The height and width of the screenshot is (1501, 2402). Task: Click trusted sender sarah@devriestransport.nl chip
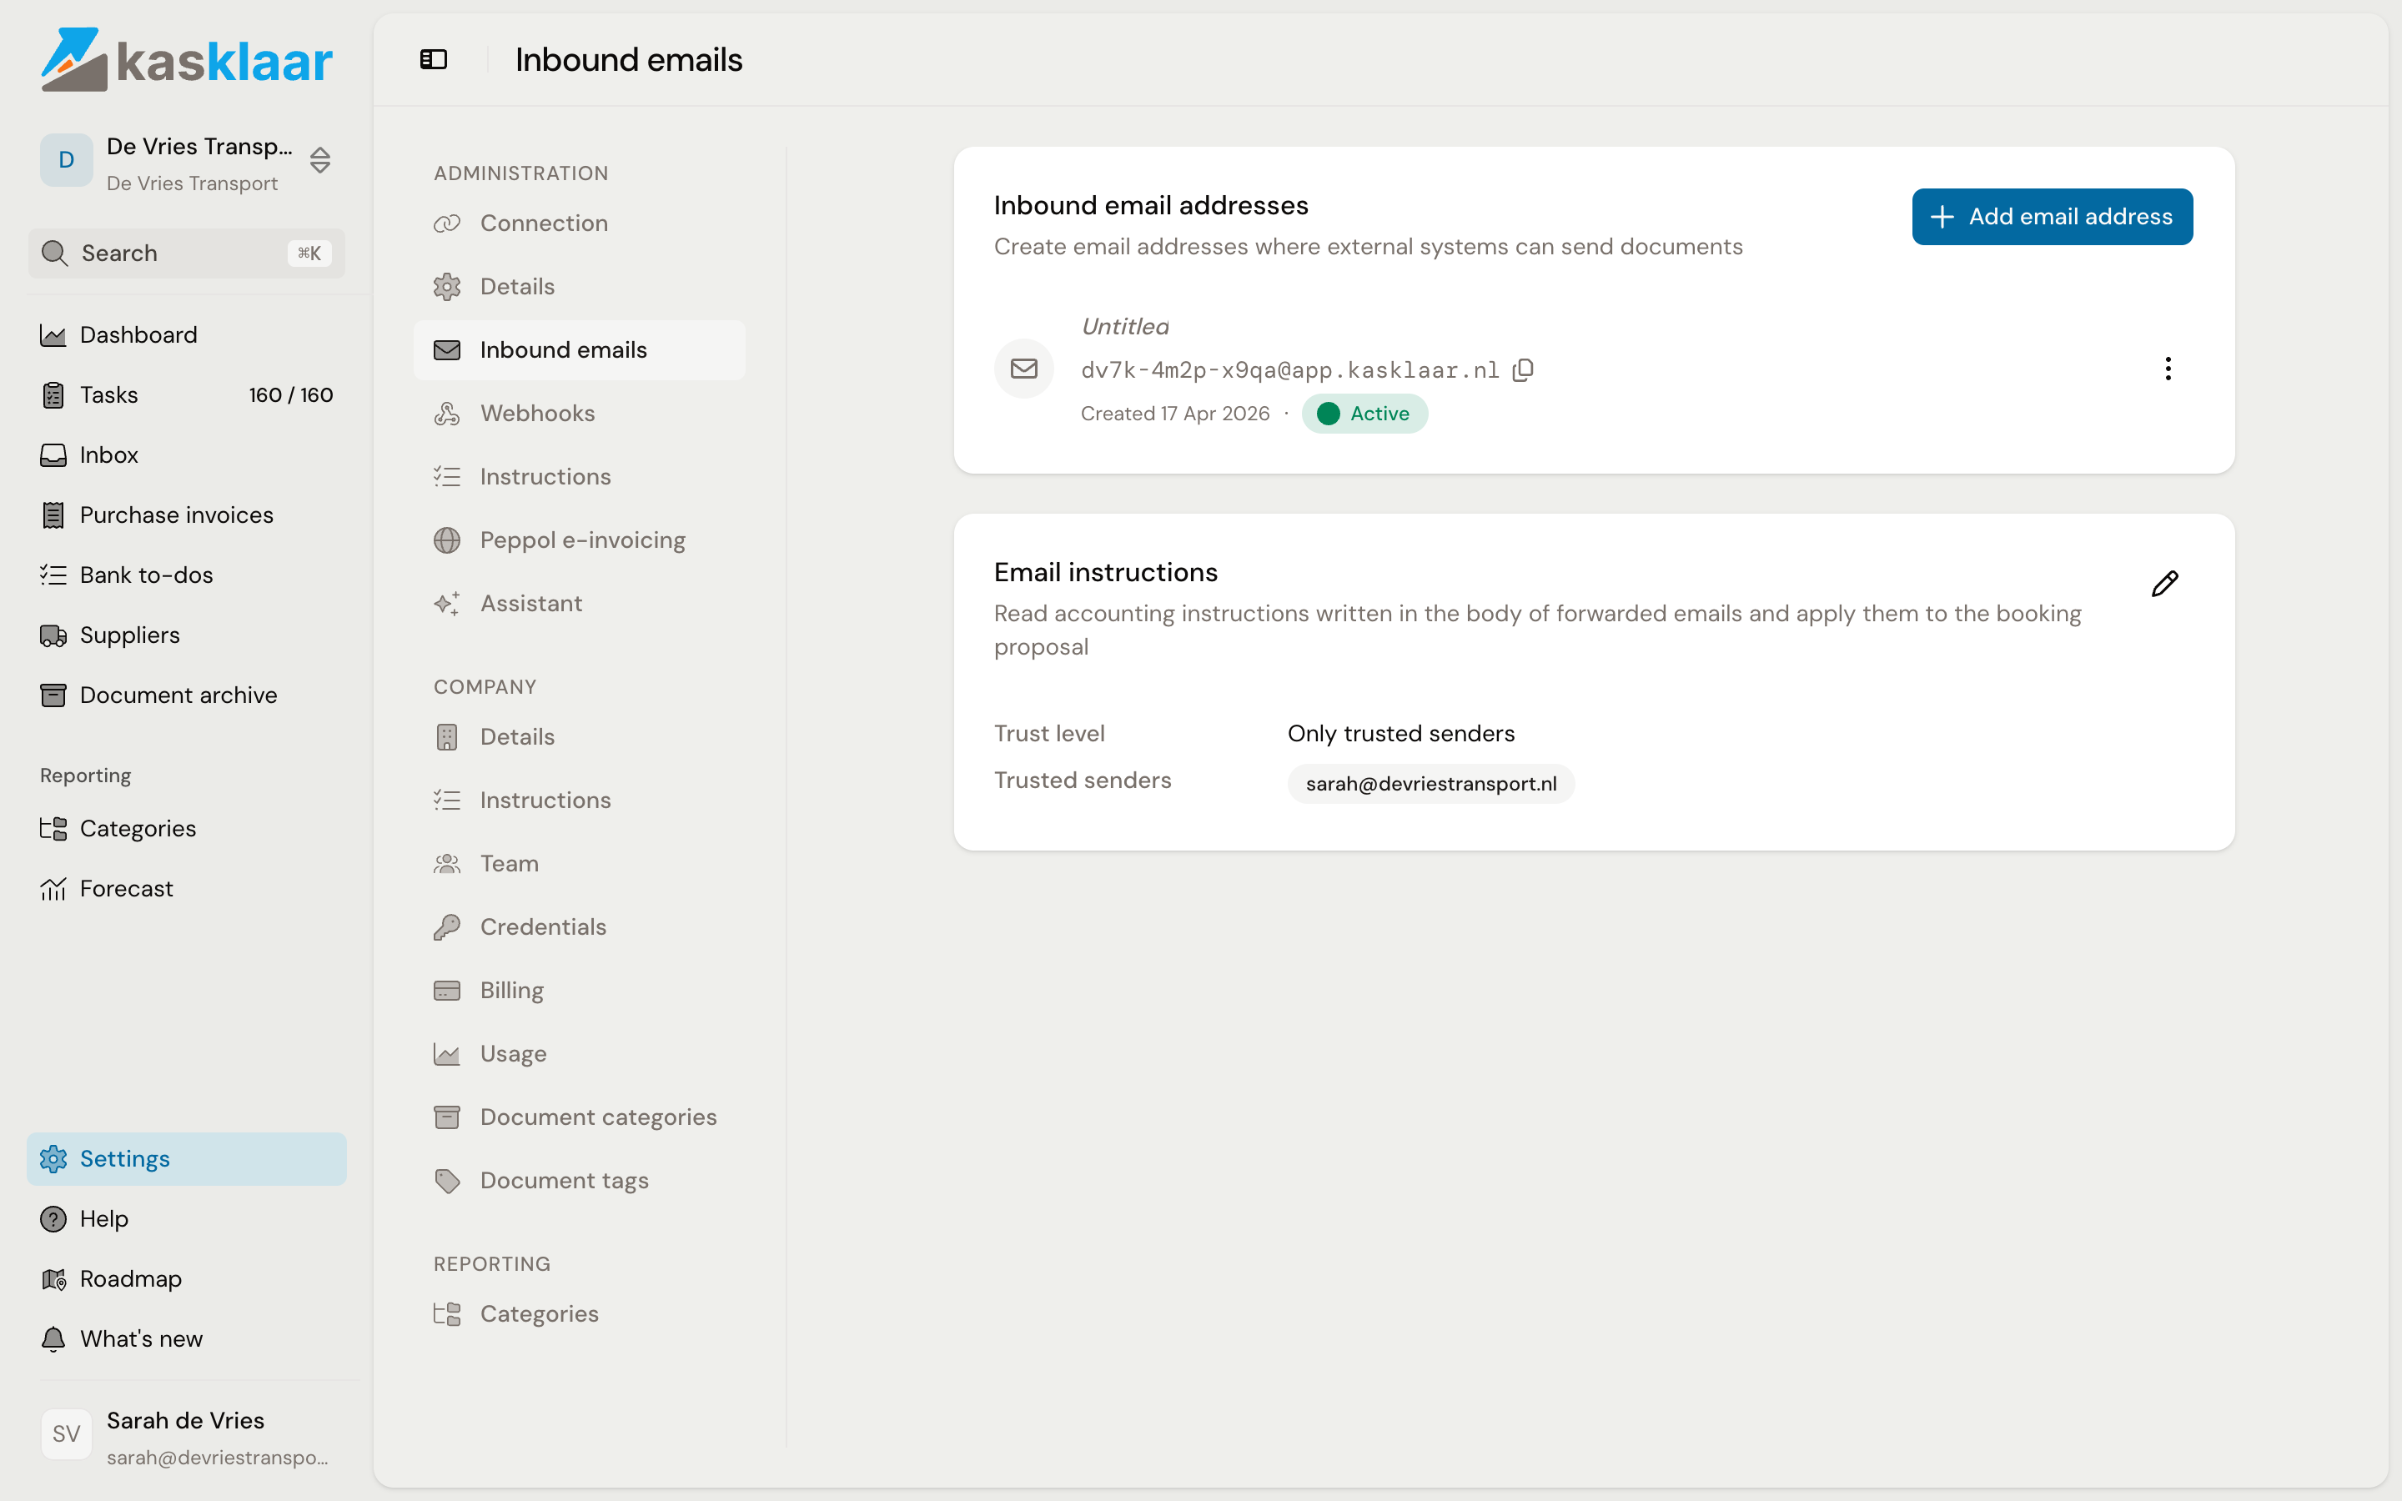(x=1430, y=783)
